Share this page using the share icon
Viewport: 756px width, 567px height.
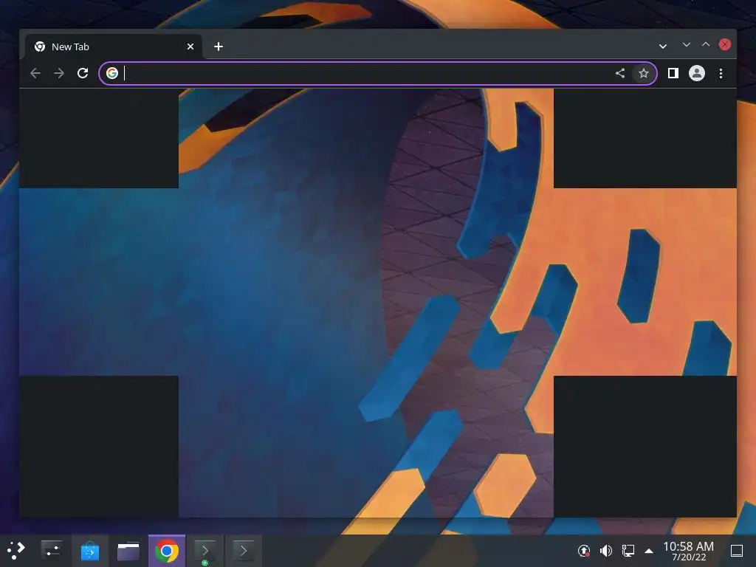coord(620,73)
